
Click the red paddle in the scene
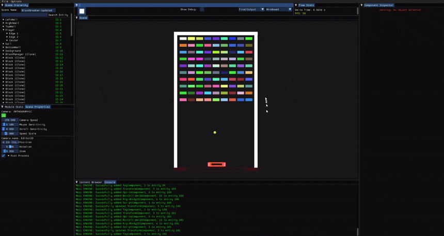(x=217, y=164)
